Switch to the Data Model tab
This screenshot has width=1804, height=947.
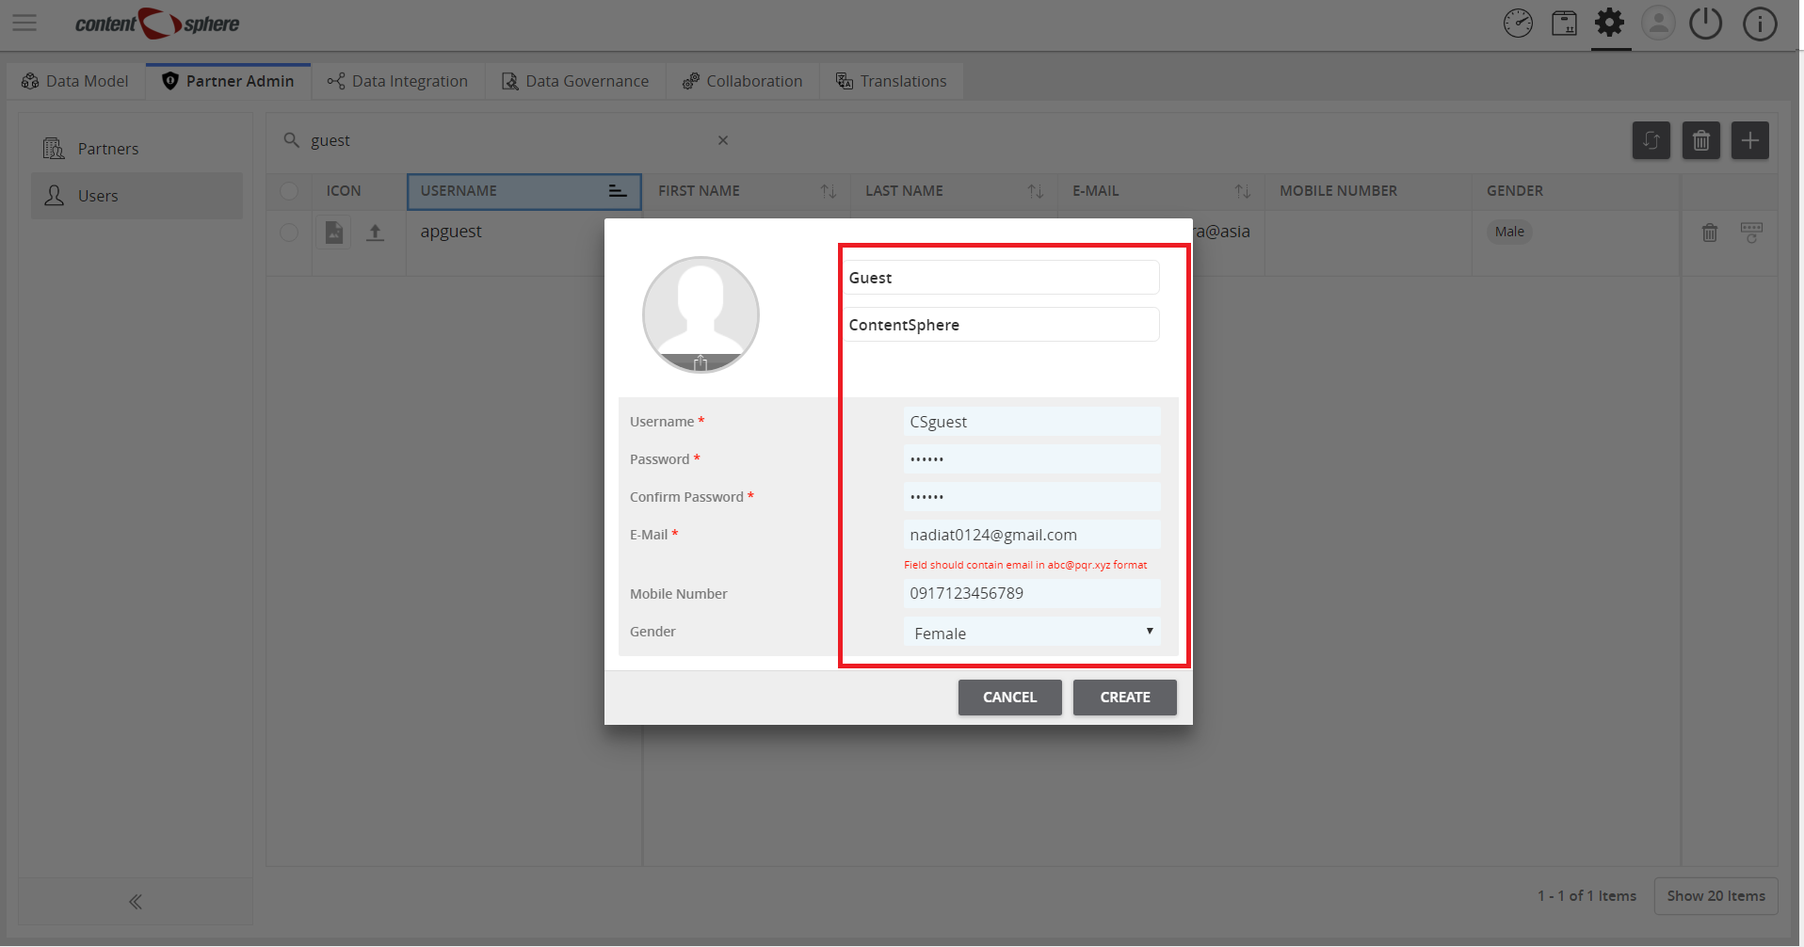75,81
